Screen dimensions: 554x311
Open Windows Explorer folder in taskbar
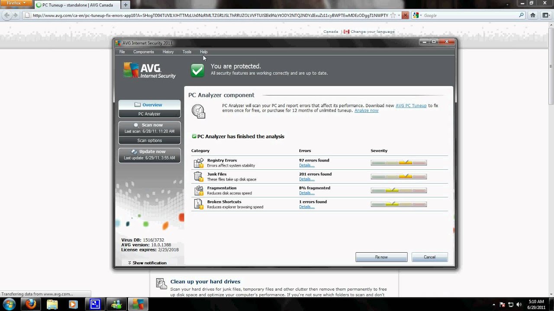(x=52, y=304)
